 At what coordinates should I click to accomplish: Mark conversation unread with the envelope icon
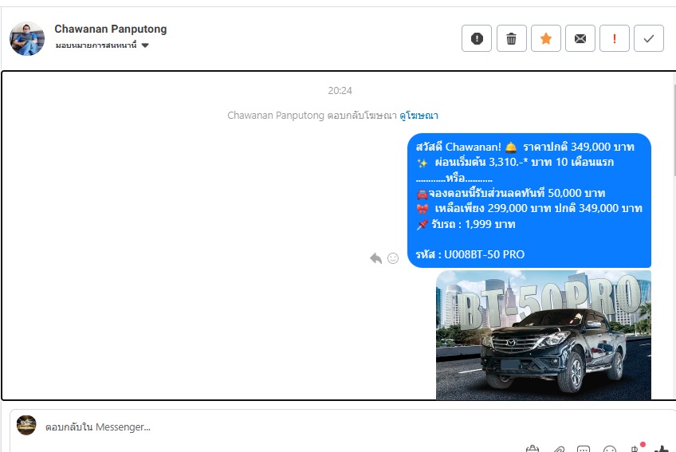tap(580, 38)
